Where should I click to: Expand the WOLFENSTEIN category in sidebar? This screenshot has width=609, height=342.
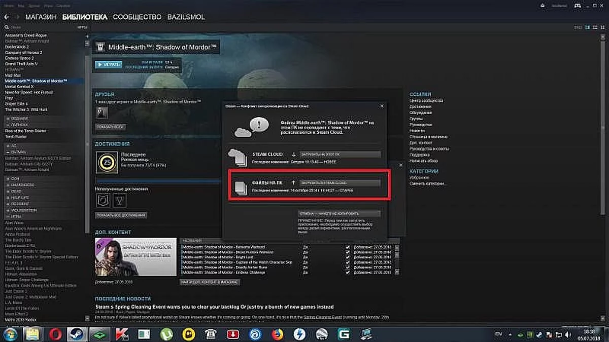tap(7, 210)
